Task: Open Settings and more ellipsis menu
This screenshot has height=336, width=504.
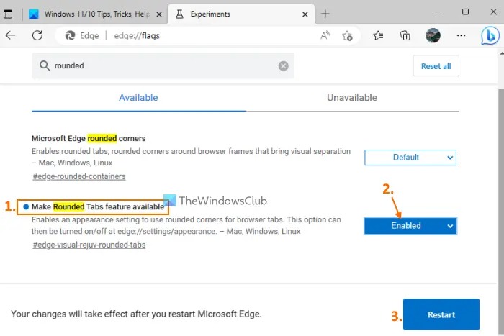Action: (x=461, y=35)
